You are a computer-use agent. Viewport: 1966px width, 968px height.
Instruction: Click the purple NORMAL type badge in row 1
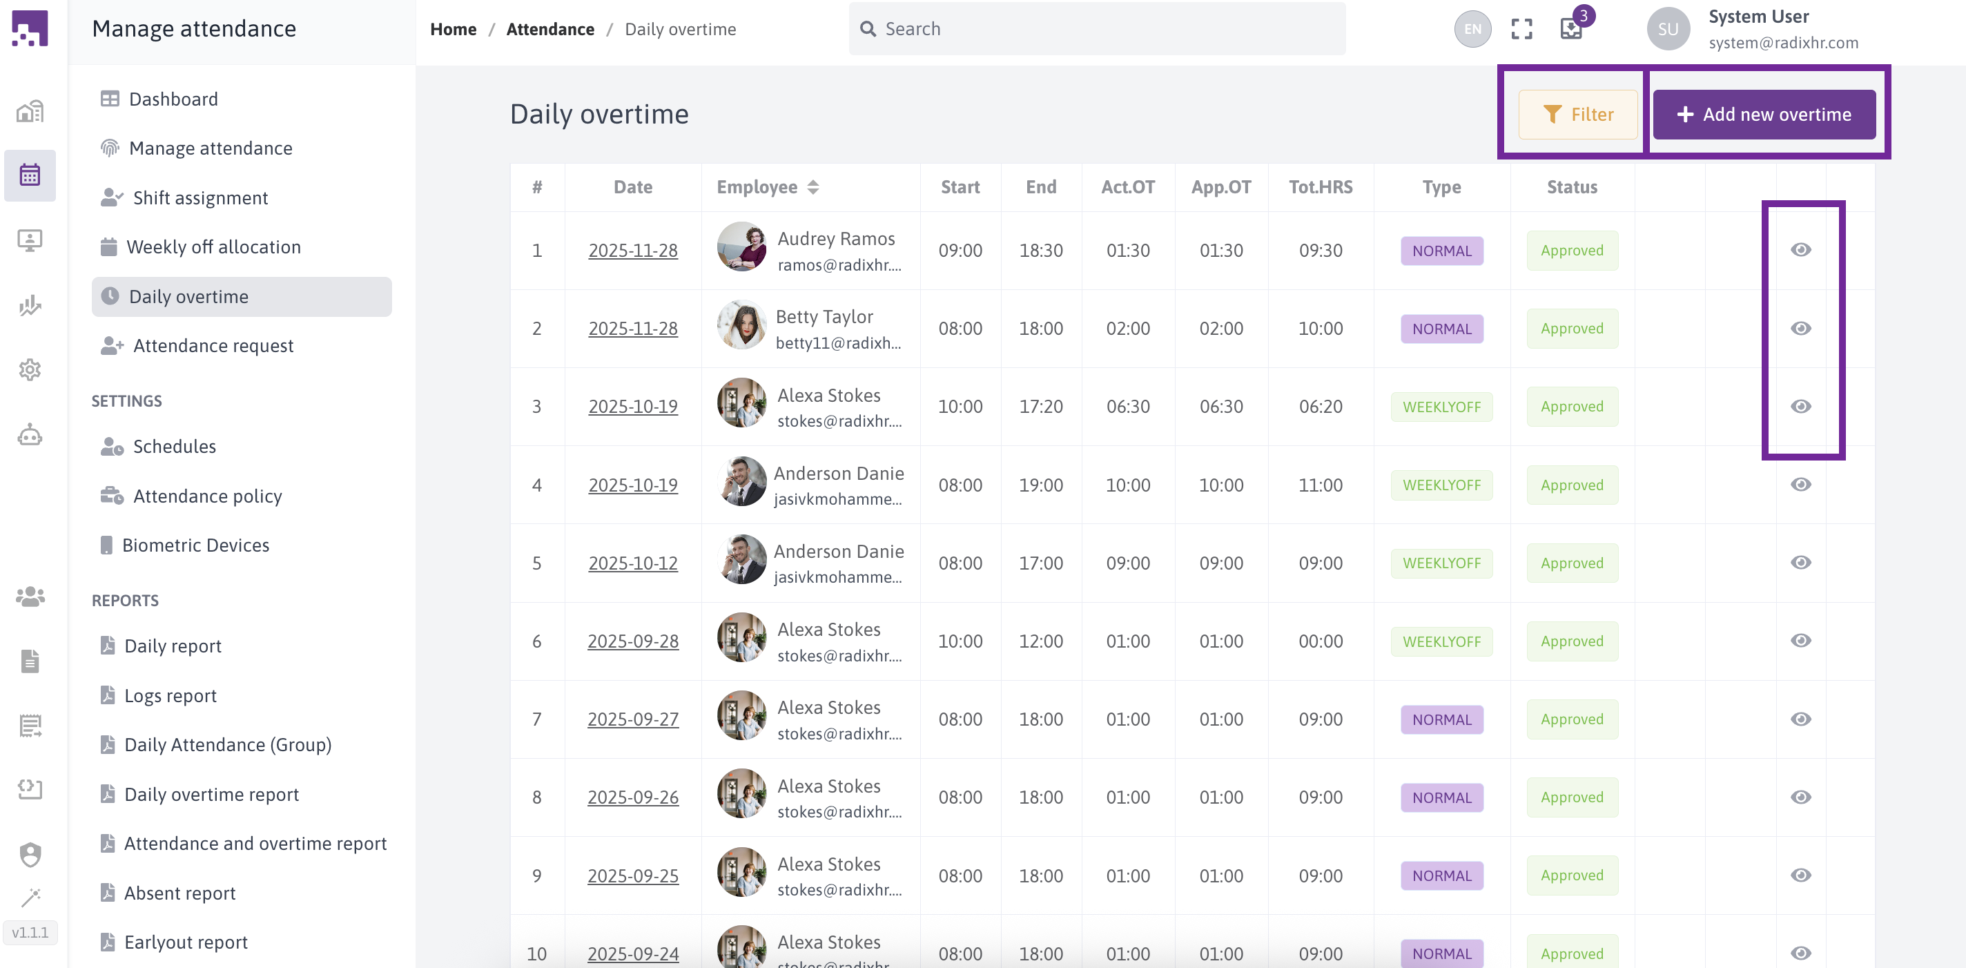[x=1441, y=251]
